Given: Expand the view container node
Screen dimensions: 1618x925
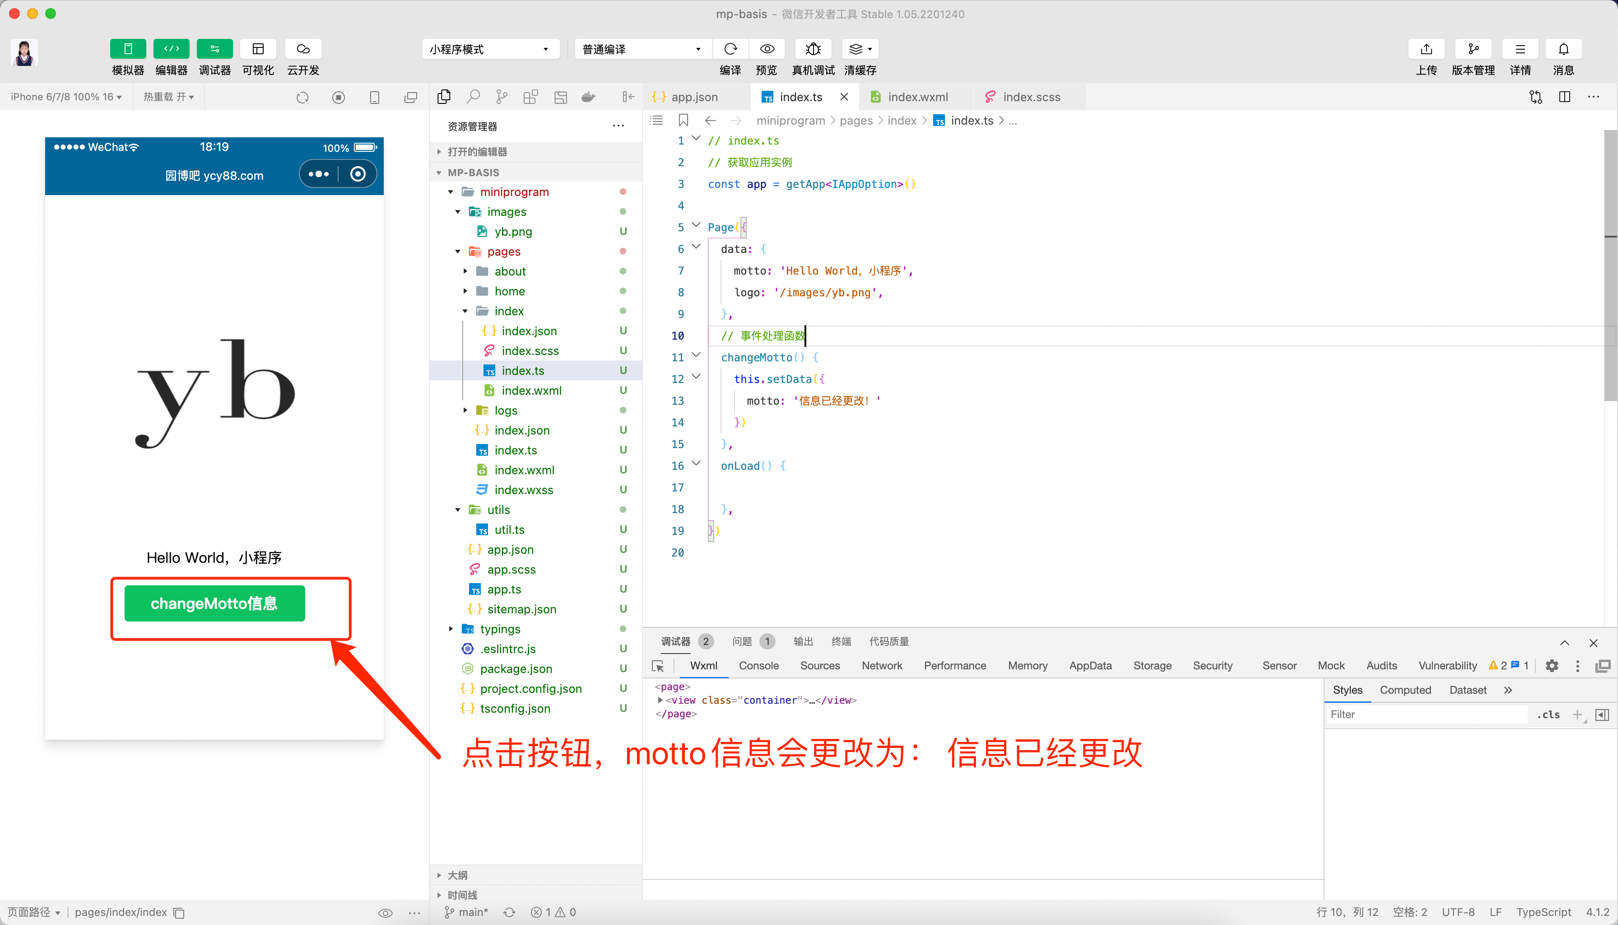Looking at the screenshot, I should pyautogui.click(x=660, y=700).
